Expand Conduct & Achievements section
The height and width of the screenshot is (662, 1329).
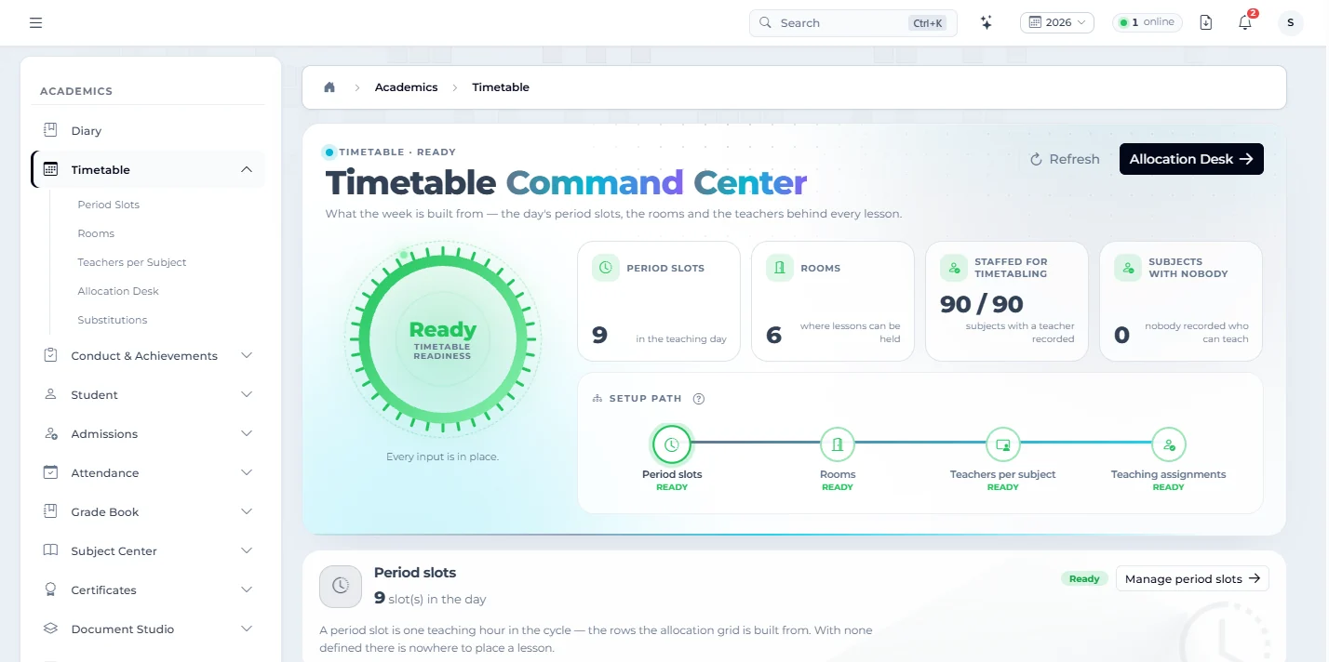(x=247, y=355)
